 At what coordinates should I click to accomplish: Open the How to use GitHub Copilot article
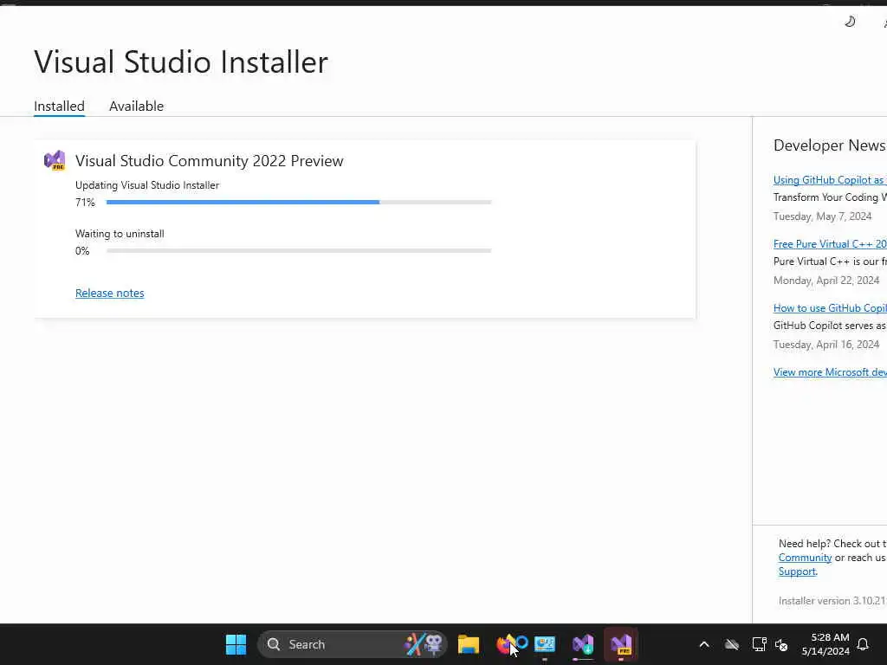[x=829, y=307]
